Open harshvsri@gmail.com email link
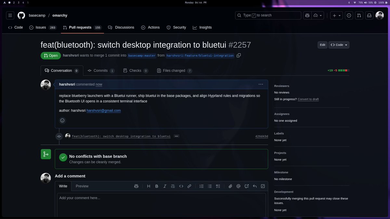Image resolution: width=390 pixels, height=219 pixels. point(104,111)
